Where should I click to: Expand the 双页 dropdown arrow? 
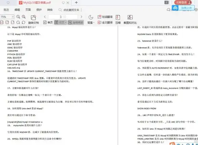click(66, 22)
